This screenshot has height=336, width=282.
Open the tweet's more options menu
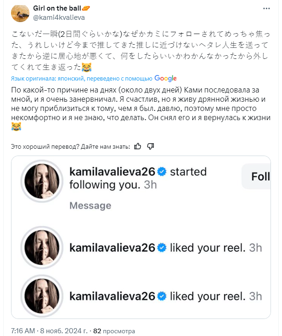(267, 9)
